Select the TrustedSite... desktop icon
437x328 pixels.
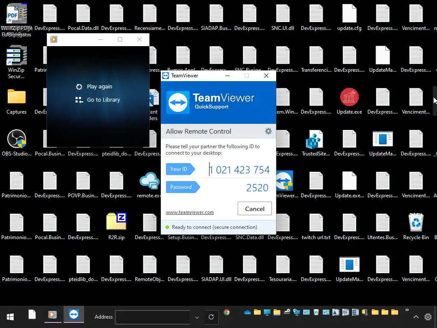(x=316, y=143)
